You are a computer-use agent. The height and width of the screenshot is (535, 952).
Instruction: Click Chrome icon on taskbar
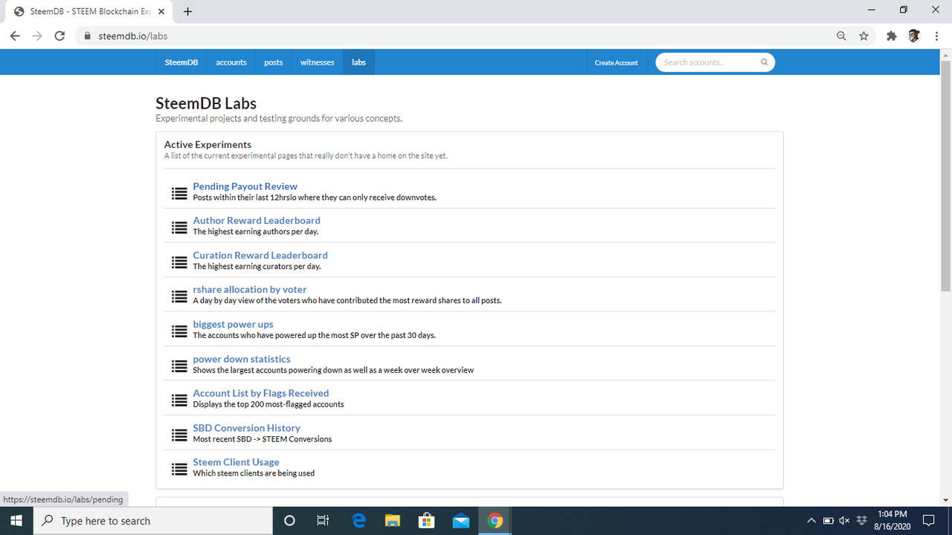(495, 521)
